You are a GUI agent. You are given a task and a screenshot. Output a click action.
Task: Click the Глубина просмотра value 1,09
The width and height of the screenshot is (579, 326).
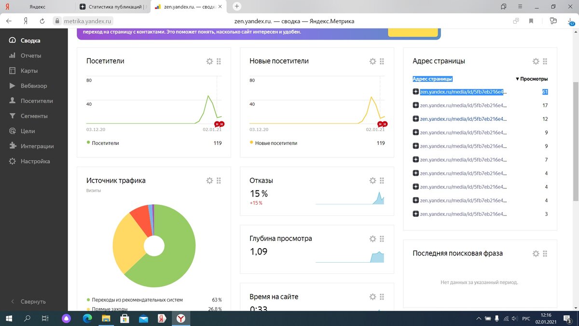click(259, 252)
